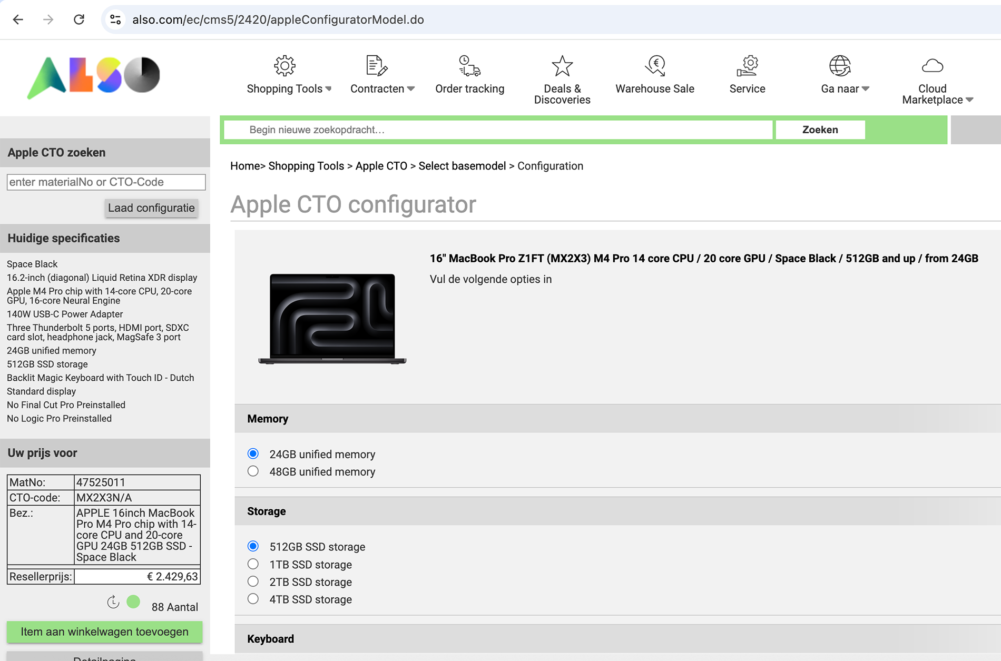Click the Service hand-gear icon
1001x661 pixels.
pos(747,66)
